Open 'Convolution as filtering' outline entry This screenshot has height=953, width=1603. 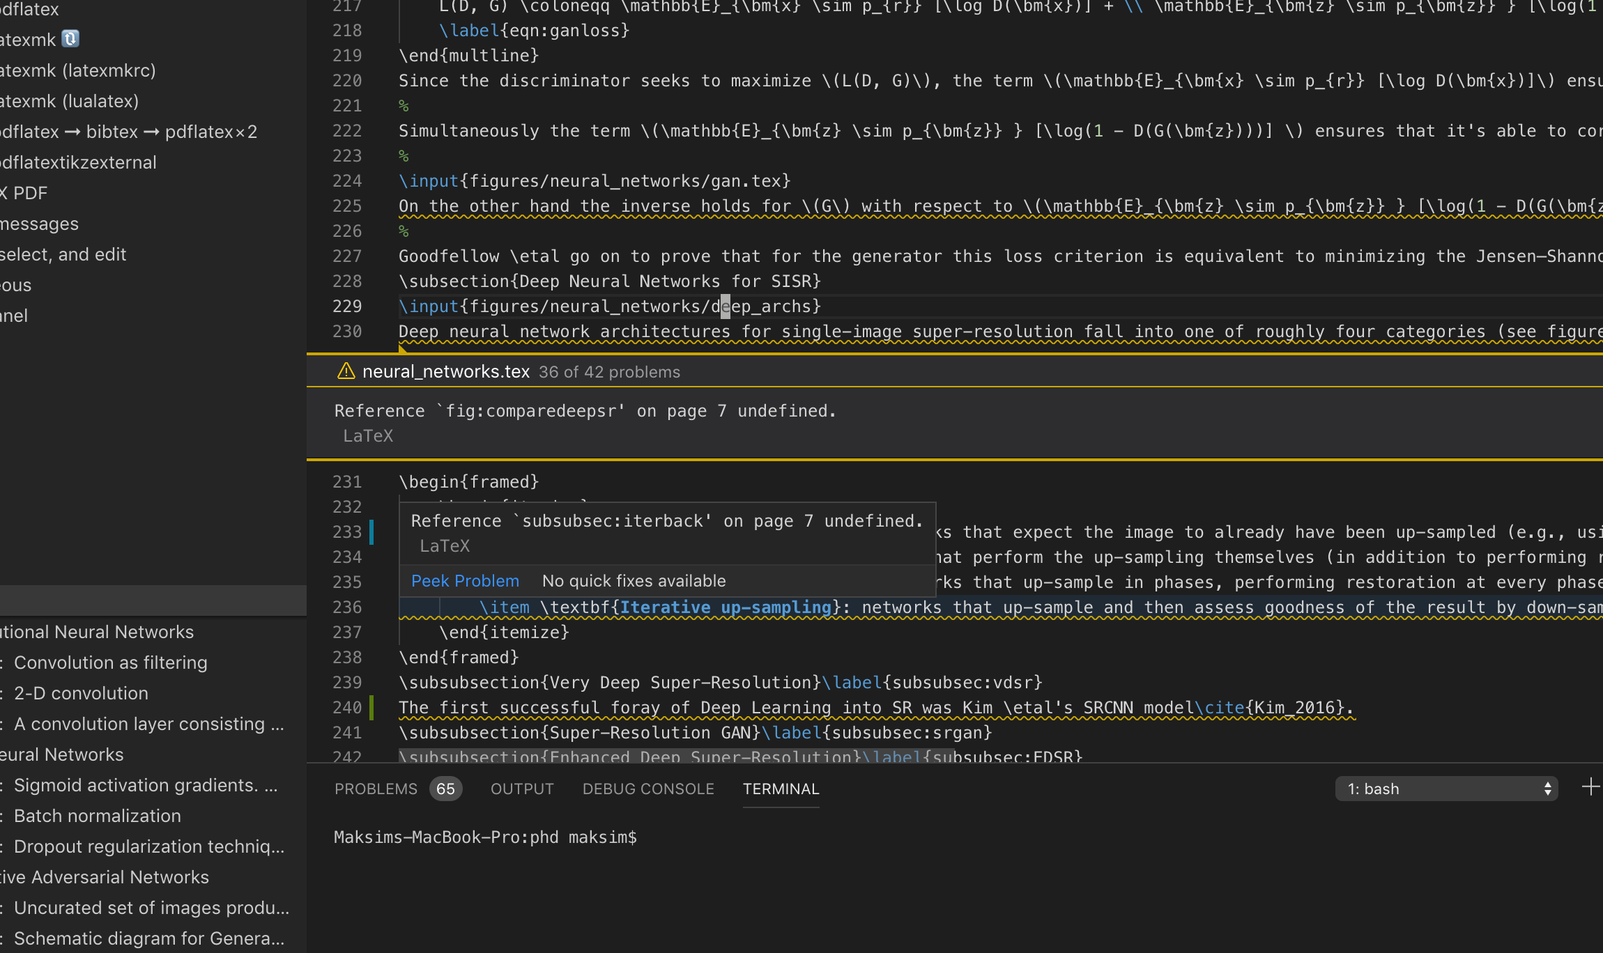pyautogui.click(x=110, y=663)
